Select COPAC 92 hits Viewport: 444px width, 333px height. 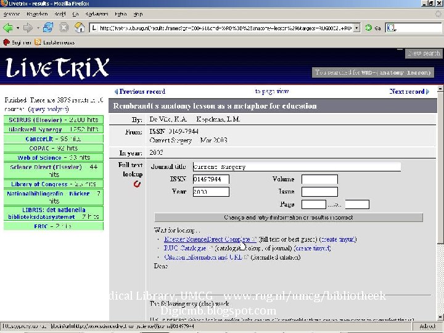(x=54, y=148)
